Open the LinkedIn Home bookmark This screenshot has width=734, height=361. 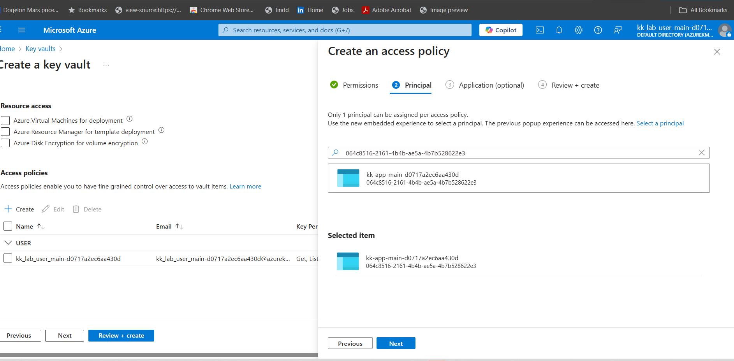tap(310, 10)
